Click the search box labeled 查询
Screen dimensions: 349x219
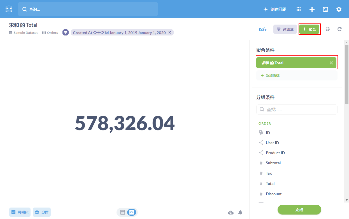coord(88,9)
